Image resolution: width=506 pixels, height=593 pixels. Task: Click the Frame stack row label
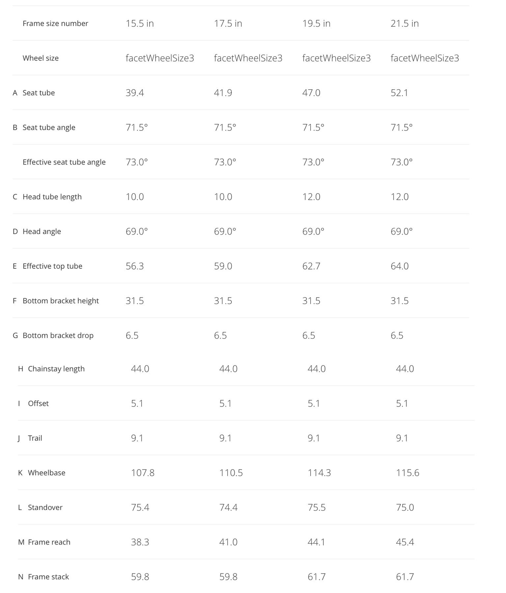pyautogui.click(x=48, y=577)
